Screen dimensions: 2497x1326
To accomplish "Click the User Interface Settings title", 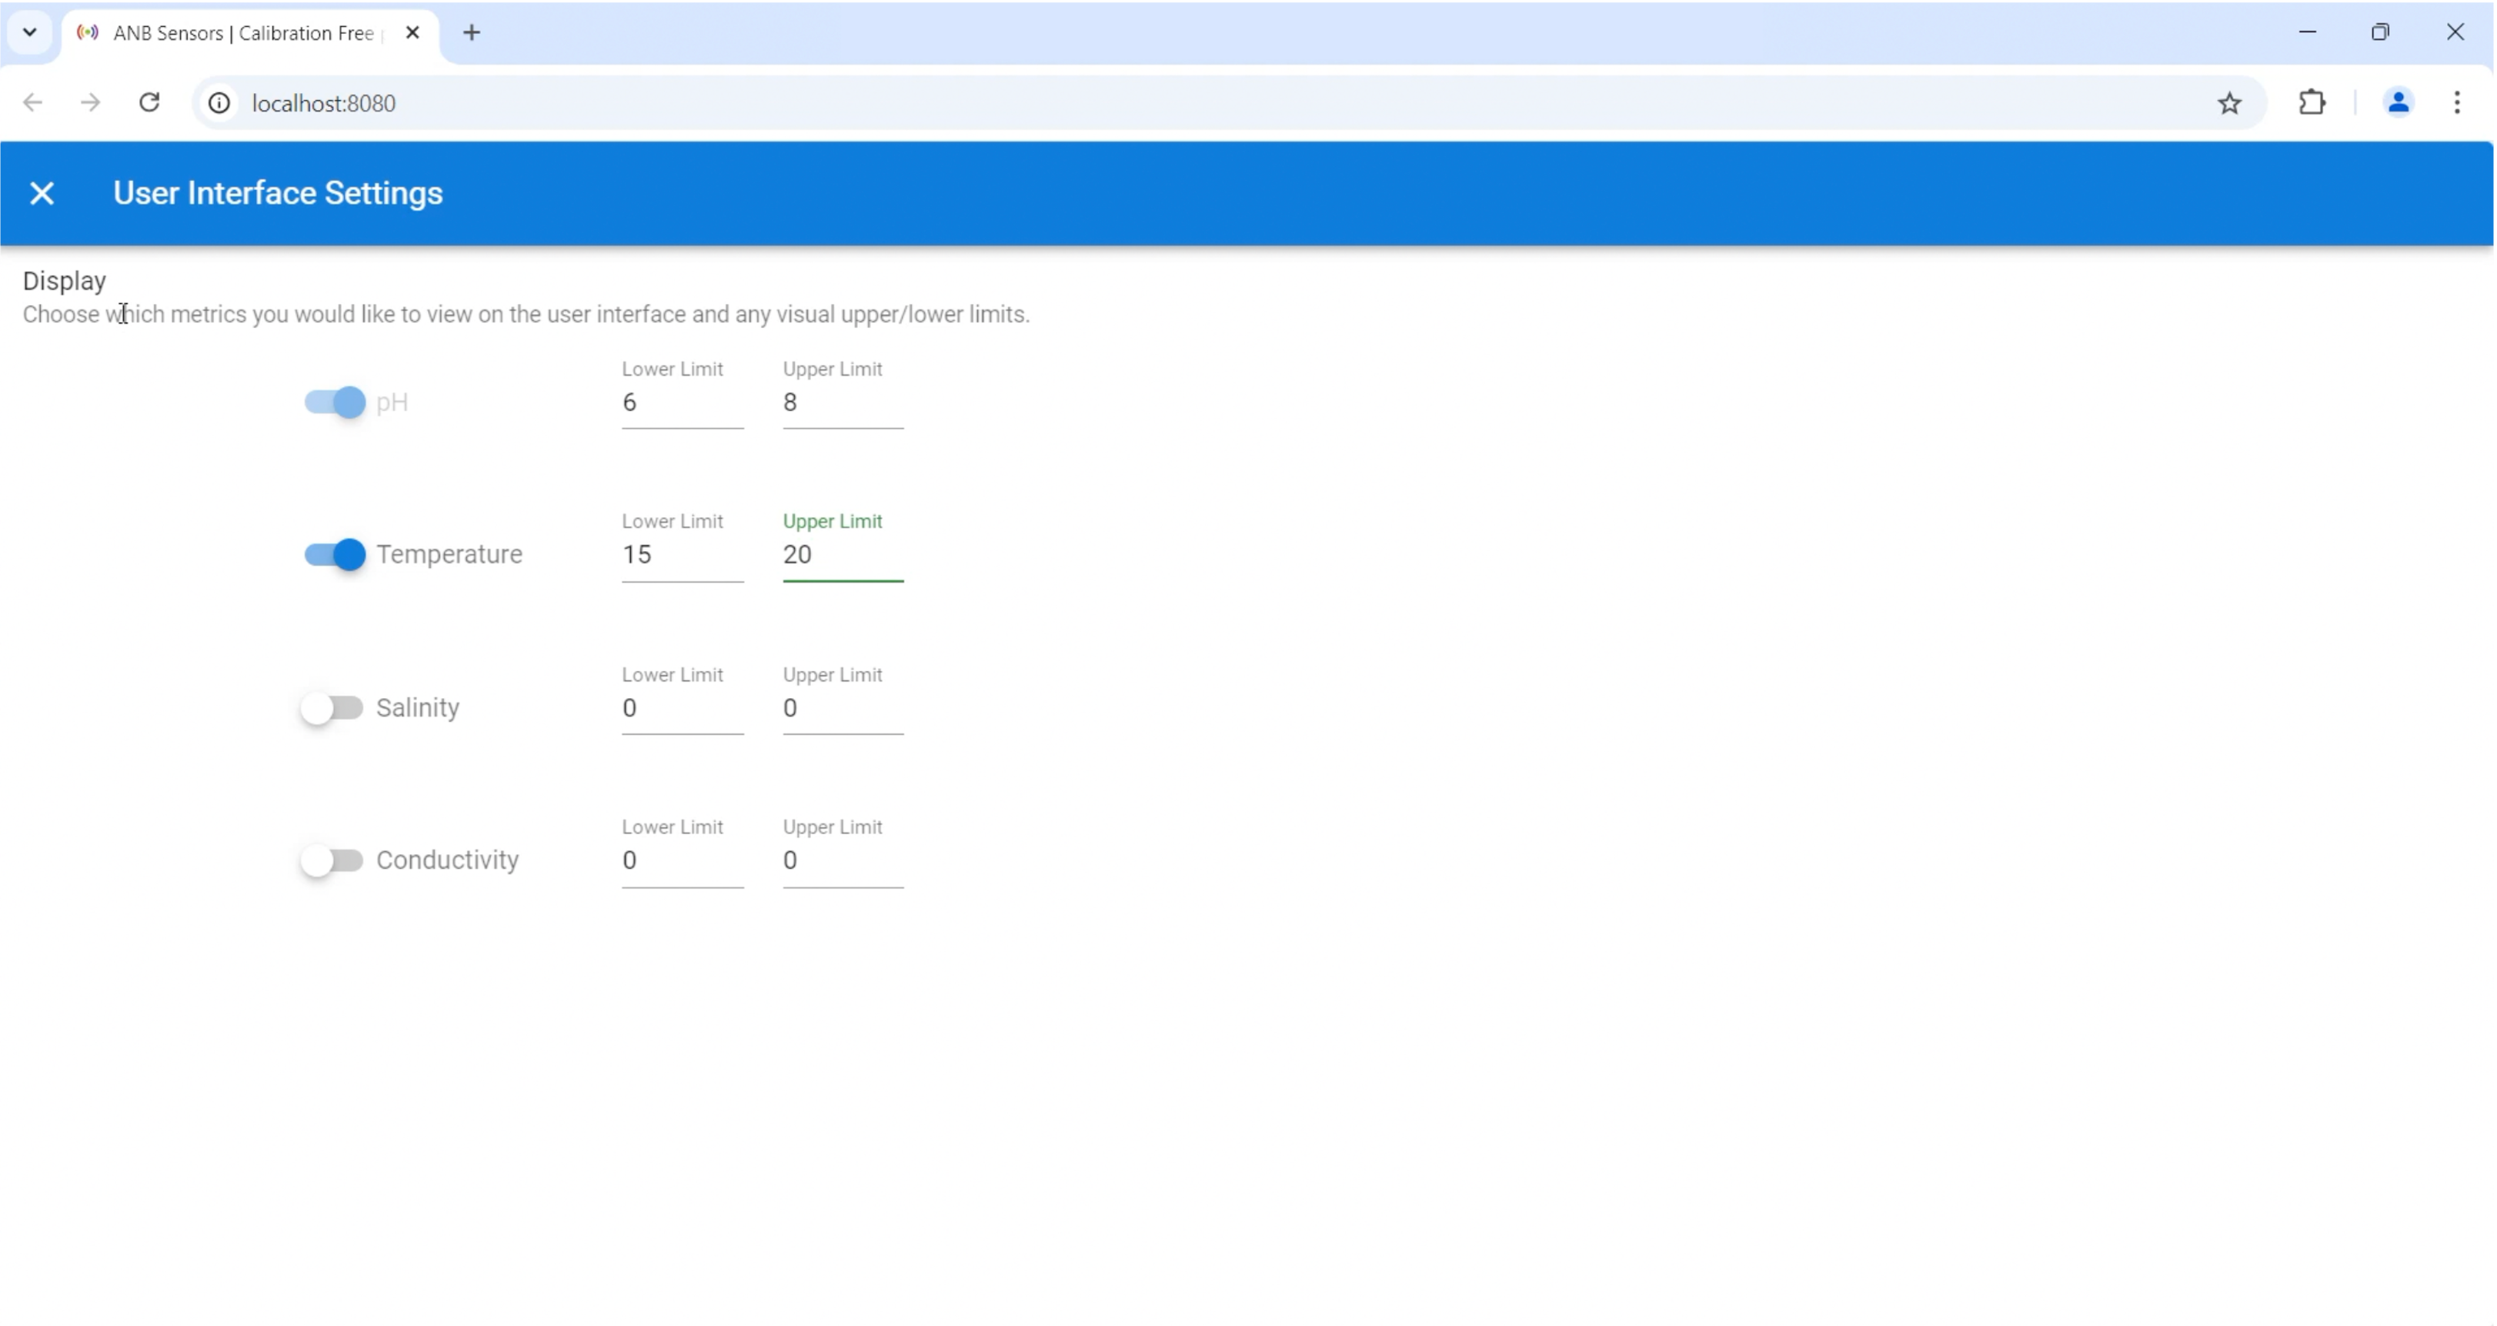I will (x=279, y=193).
